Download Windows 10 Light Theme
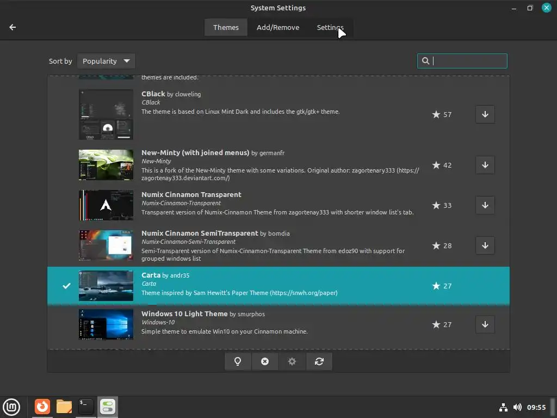557x418 pixels. coord(485,324)
